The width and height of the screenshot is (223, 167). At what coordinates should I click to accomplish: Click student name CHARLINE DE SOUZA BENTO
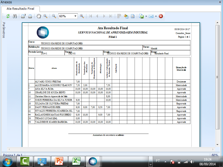point(50,92)
